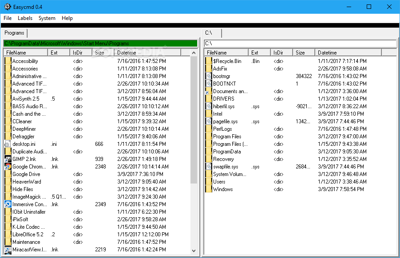Image resolution: width=400 pixels, height=258 pixels.
Task: Click the bootmgr size value 384322
Action: 304,76
